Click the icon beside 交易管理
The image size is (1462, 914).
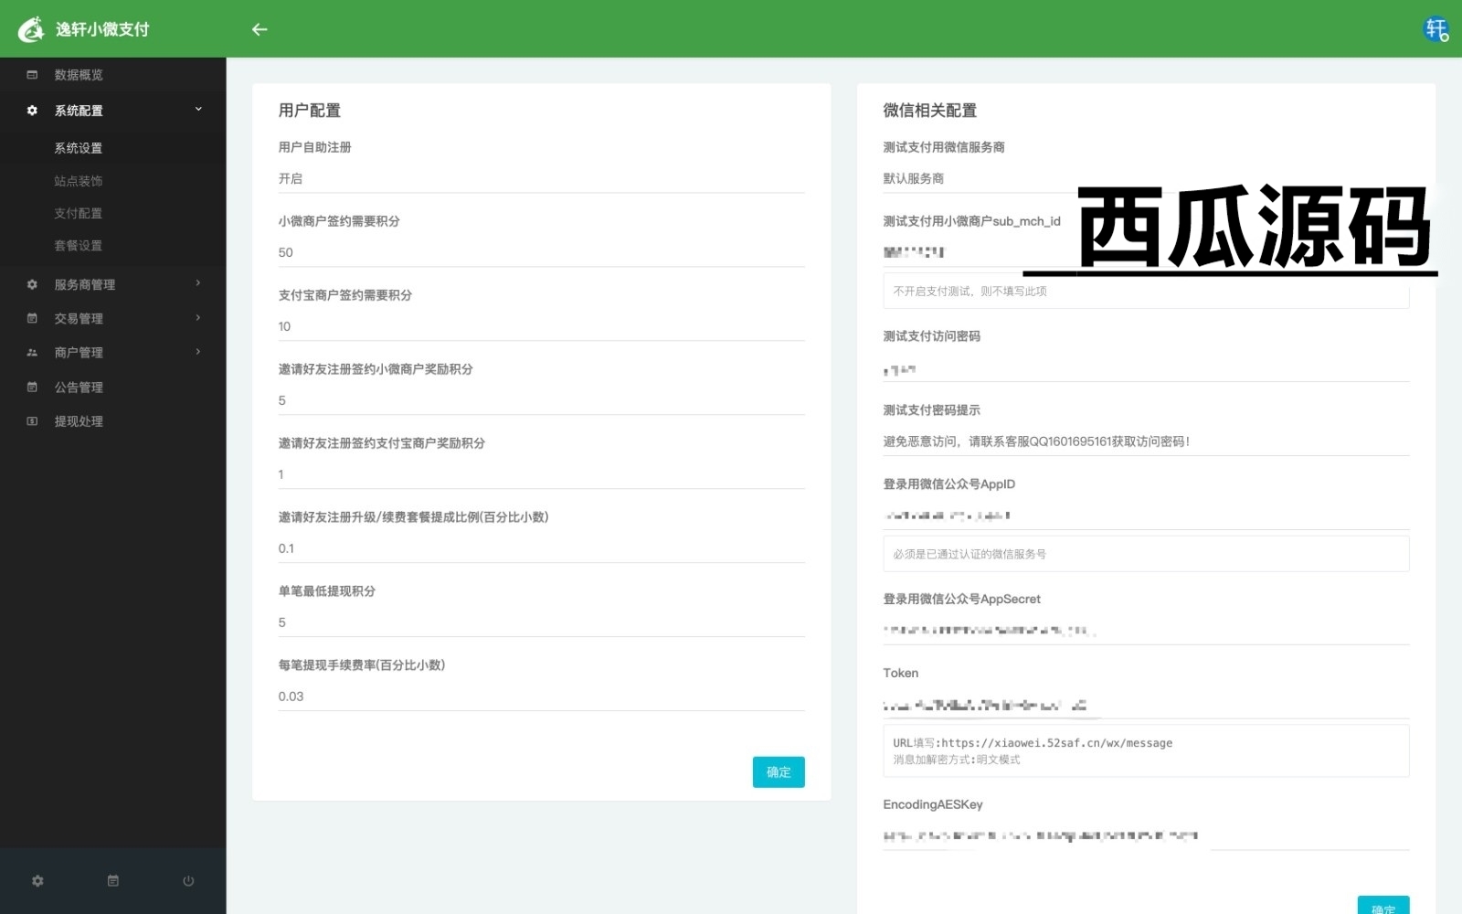pyautogui.click(x=33, y=318)
